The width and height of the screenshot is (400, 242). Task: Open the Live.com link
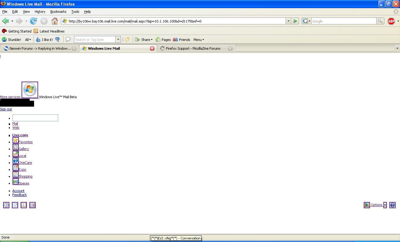pyautogui.click(x=20, y=135)
